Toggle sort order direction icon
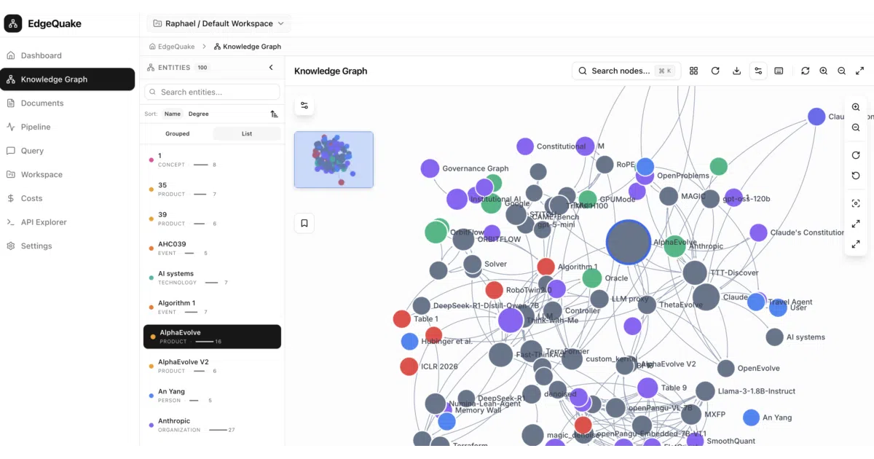874x459 pixels. click(x=274, y=114)
